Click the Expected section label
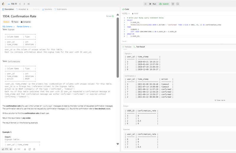 [126, 129]
